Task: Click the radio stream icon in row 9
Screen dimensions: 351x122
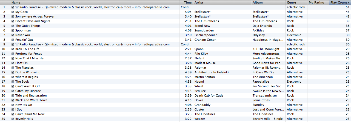Action: point(17,44)
